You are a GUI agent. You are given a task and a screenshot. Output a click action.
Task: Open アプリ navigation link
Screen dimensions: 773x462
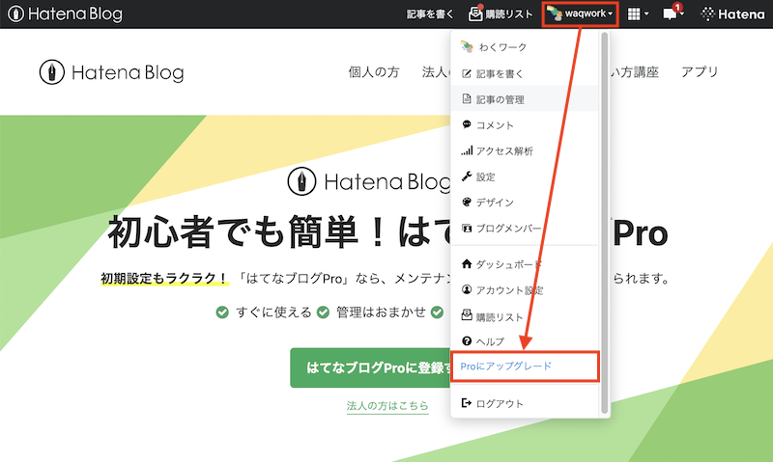point(700,71)
